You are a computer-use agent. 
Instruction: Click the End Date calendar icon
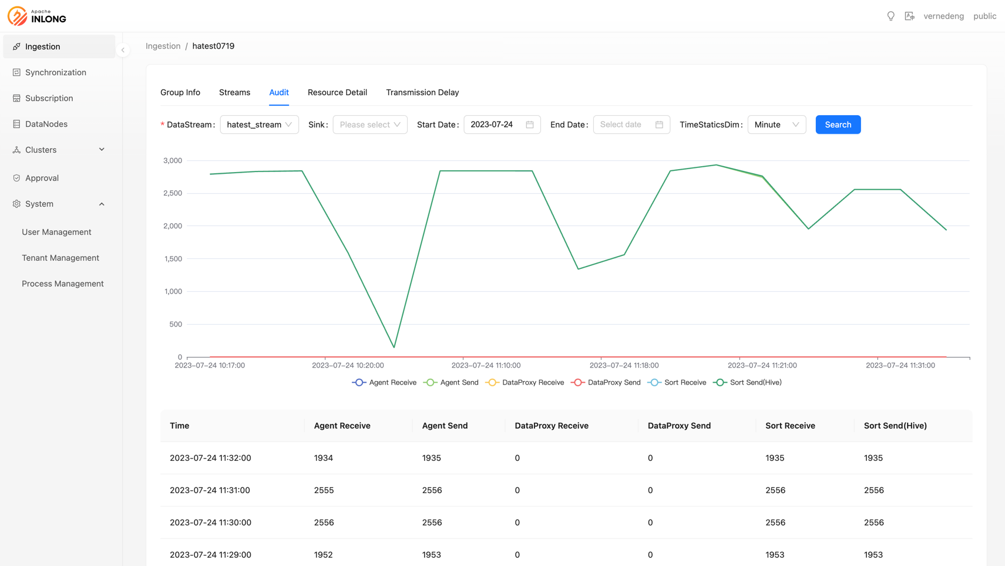(x=659, y=124)
